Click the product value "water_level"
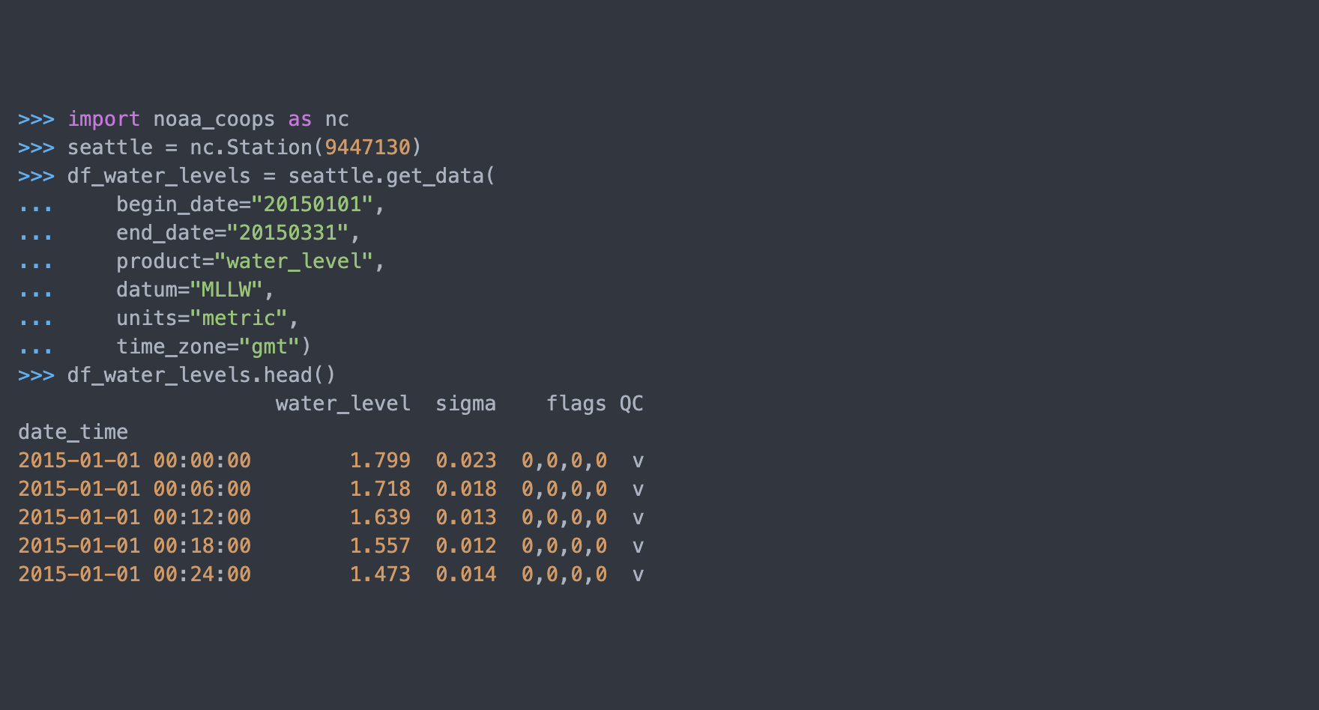The width and height of the screenshot is (1319, 710). point(294,261)
